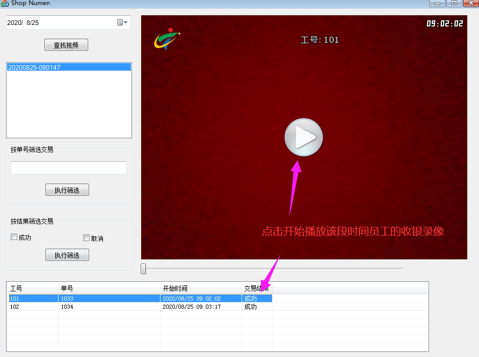Click the Shop Numen app icon in title bar
This screenshot has height=357, width=479.
[5, 4]
